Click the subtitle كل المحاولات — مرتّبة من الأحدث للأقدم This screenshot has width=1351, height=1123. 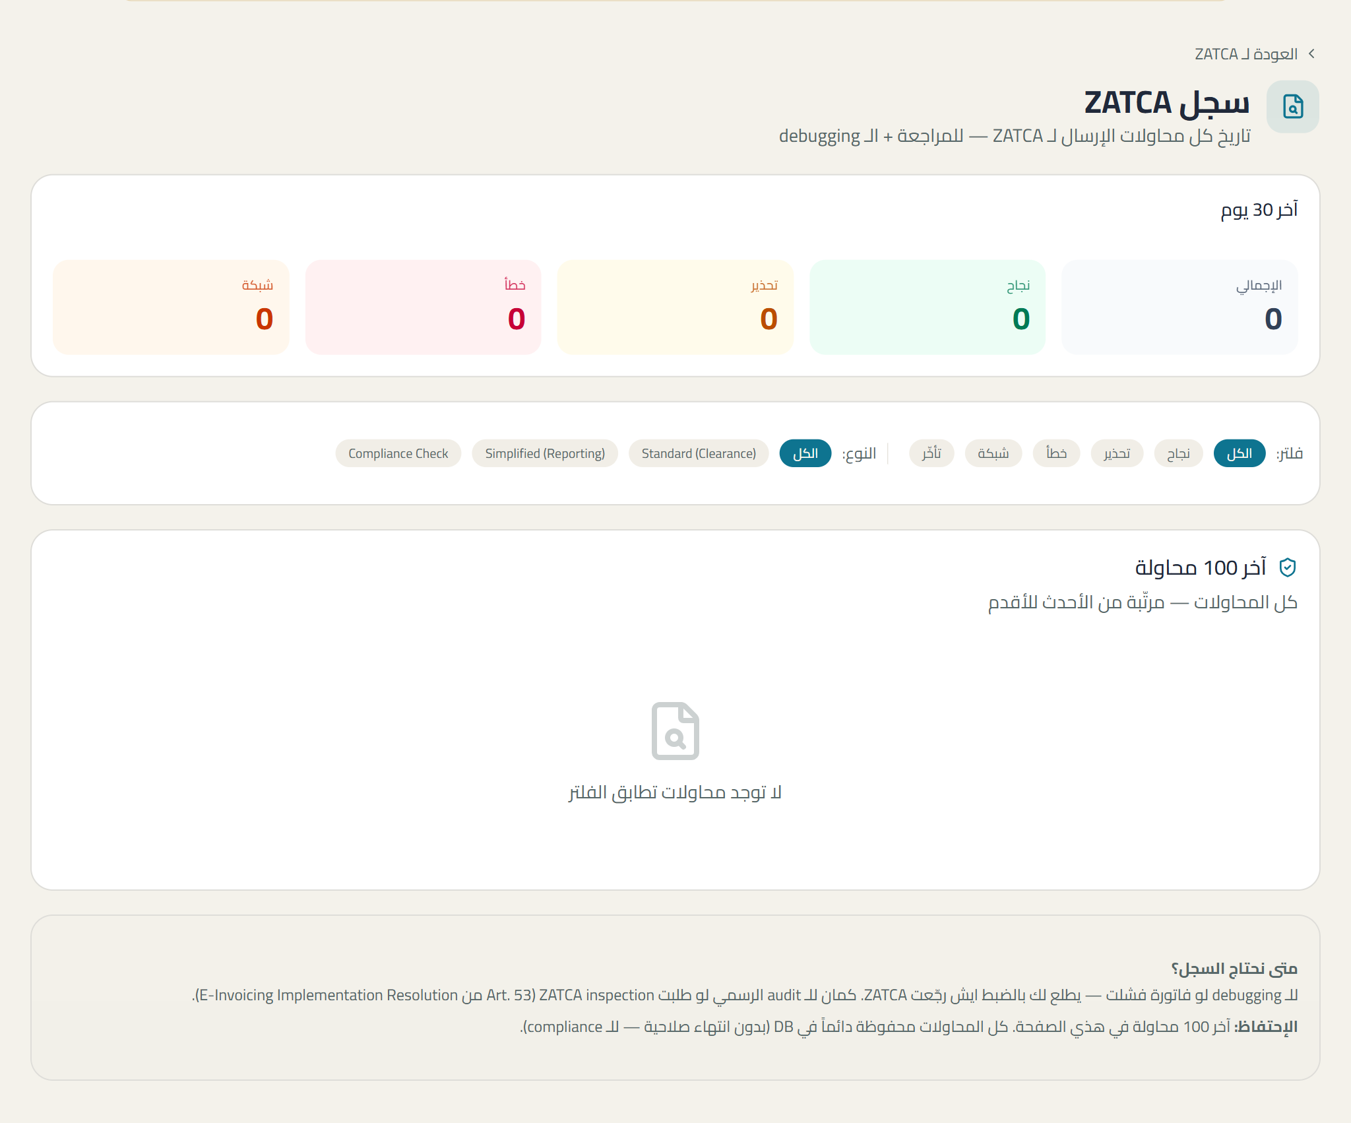[x=1143, y=602]
